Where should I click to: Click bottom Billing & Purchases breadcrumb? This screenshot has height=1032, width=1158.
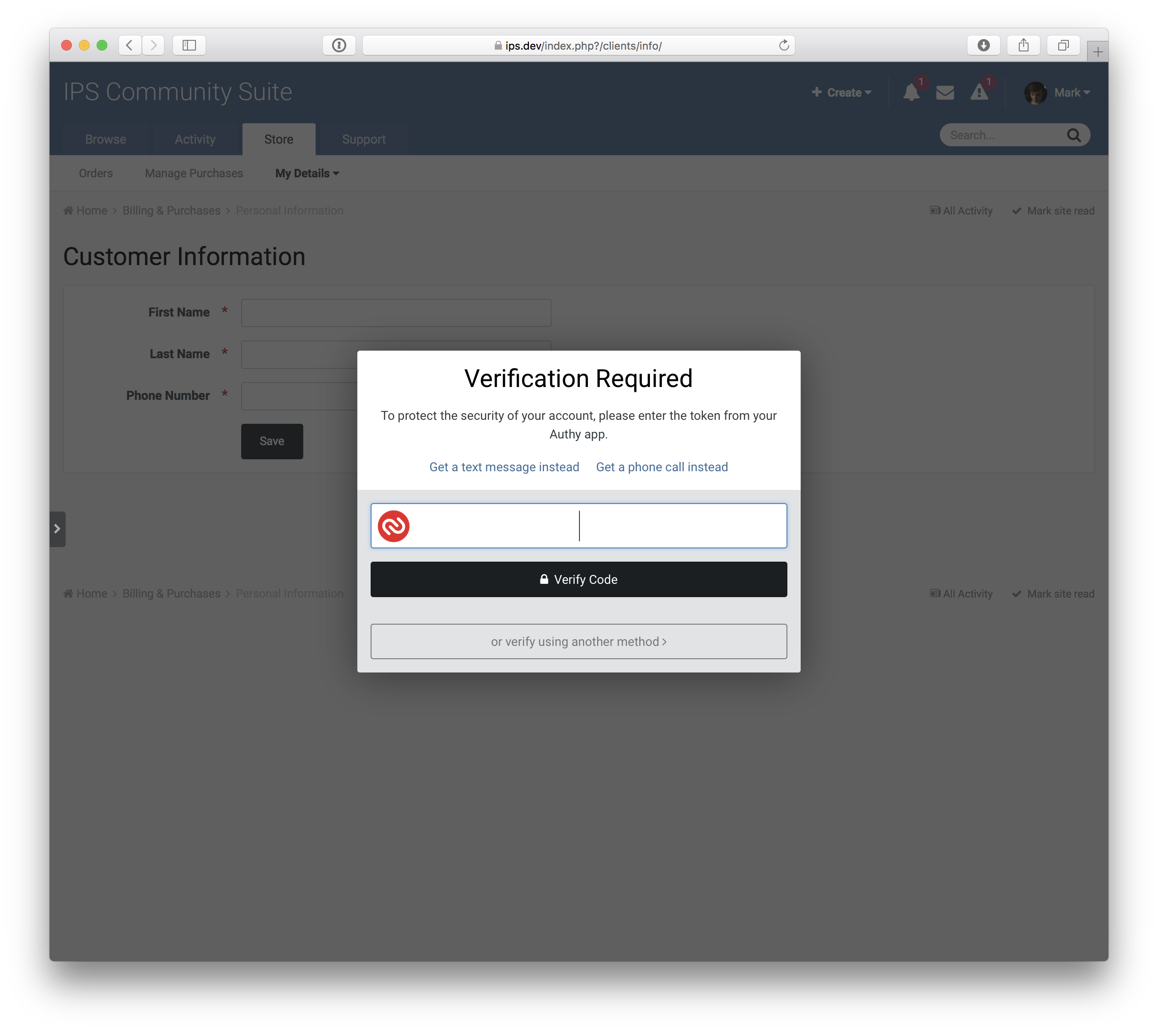pyautogui.click(x=171, y=594)
